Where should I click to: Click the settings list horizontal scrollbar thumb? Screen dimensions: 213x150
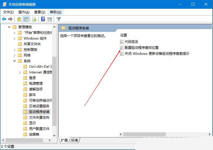pos(144,134)
